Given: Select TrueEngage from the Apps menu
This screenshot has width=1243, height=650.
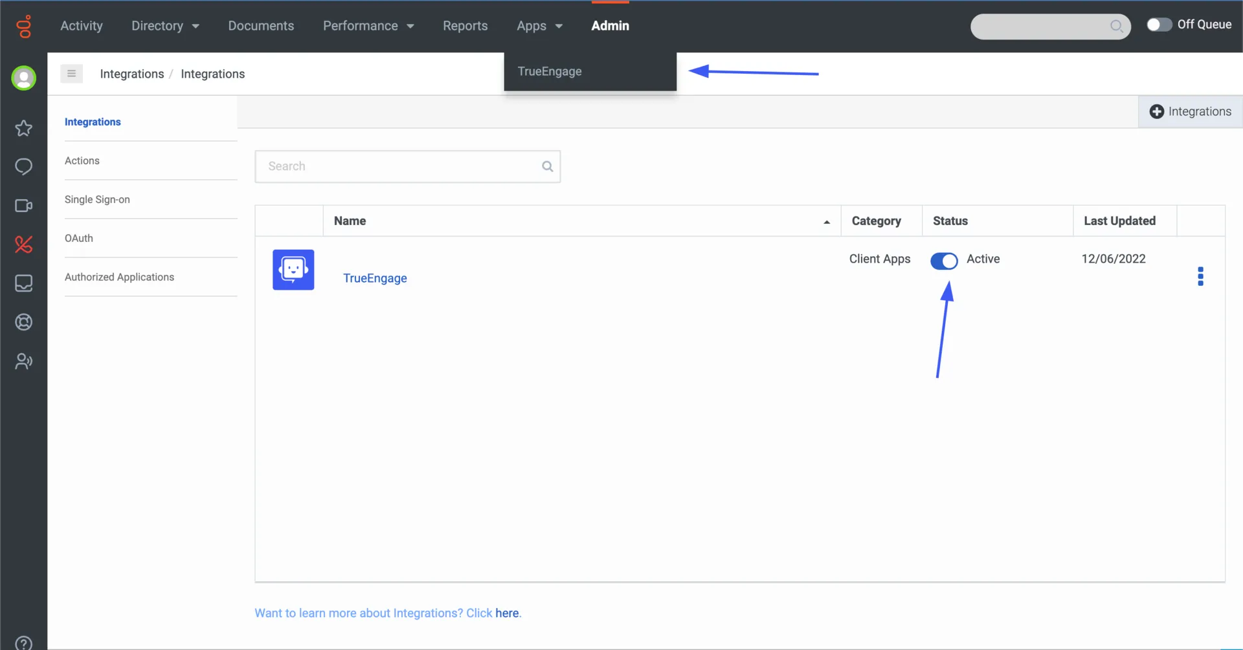Looking at the screenshot, I should coord(549,71).
